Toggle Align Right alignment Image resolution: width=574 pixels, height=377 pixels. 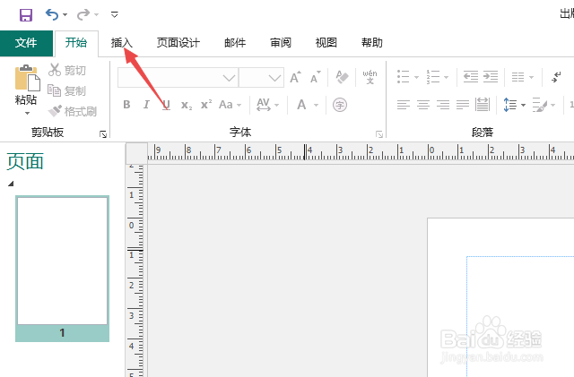pos(443,105)
